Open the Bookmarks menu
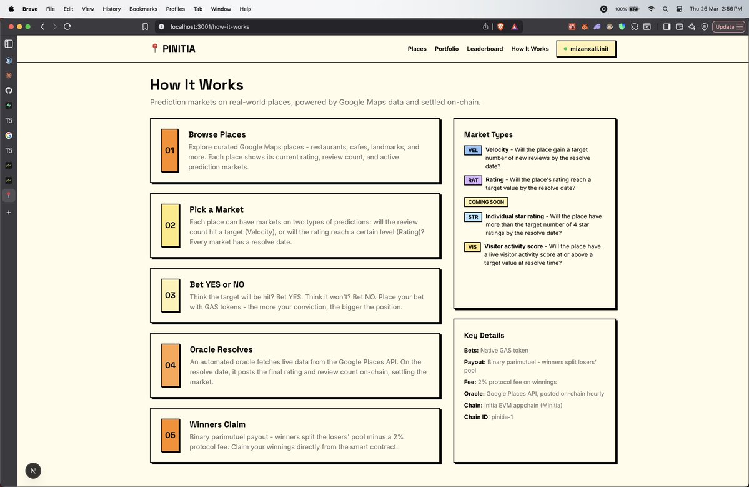Screen dimensions: 749x487 [143, 9]
